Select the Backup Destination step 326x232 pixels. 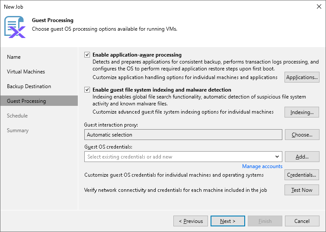pyautogui.click(x=29, y=86)
